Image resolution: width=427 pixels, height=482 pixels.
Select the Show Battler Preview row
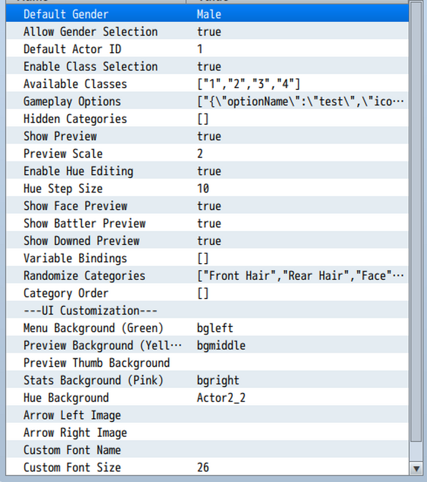[207, 223]
